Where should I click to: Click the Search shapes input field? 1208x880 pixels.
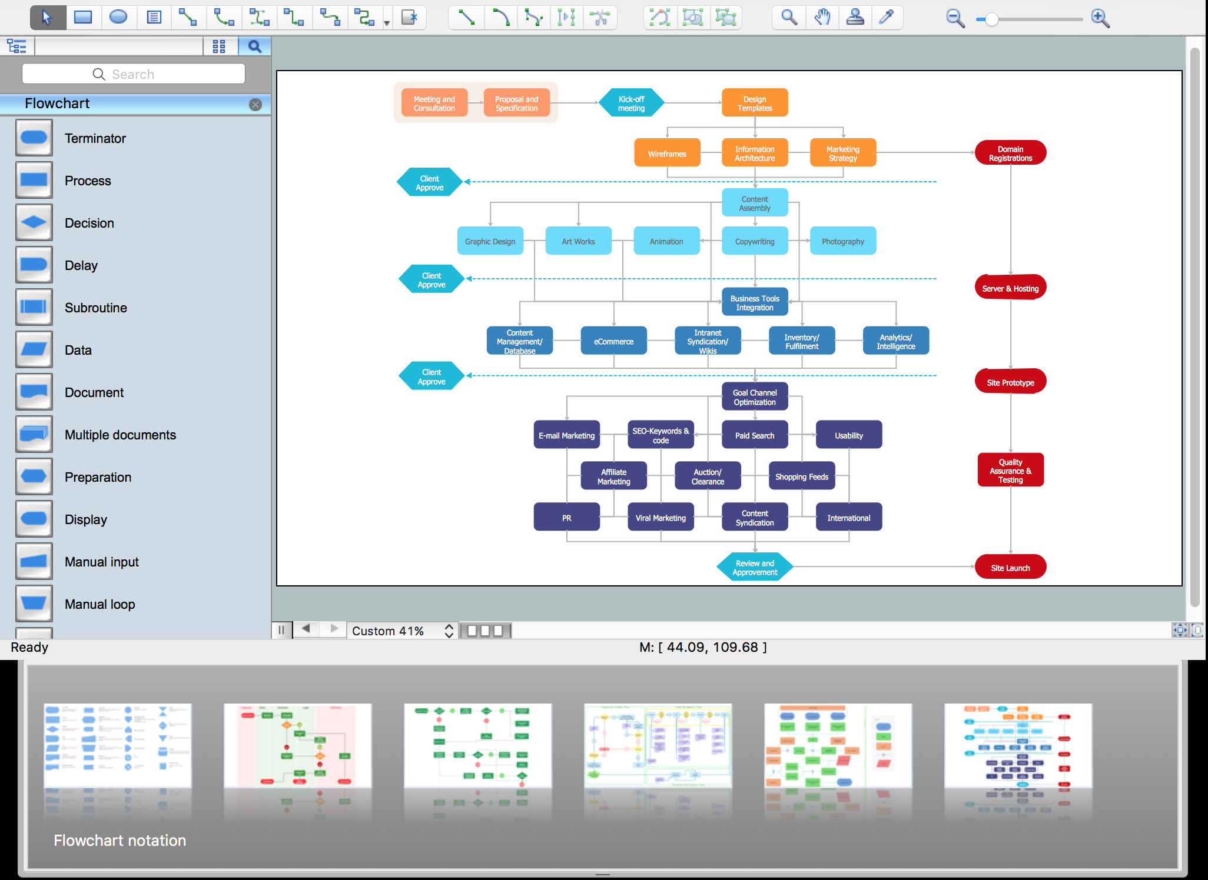pos(133,75)
